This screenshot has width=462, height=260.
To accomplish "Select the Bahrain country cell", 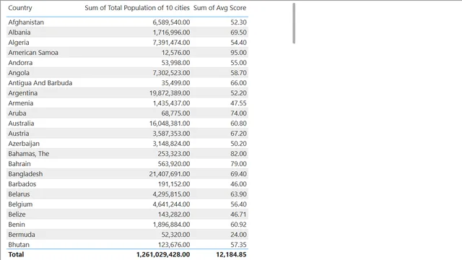I will tap(19, 164).
